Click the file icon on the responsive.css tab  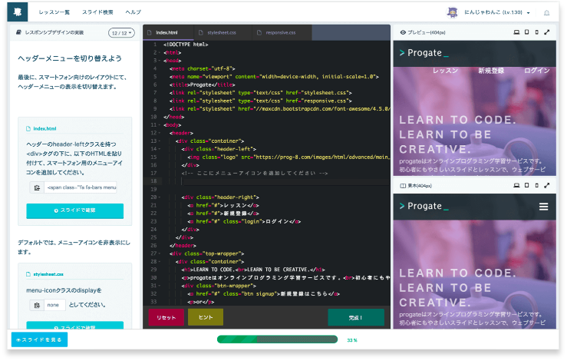259,32
